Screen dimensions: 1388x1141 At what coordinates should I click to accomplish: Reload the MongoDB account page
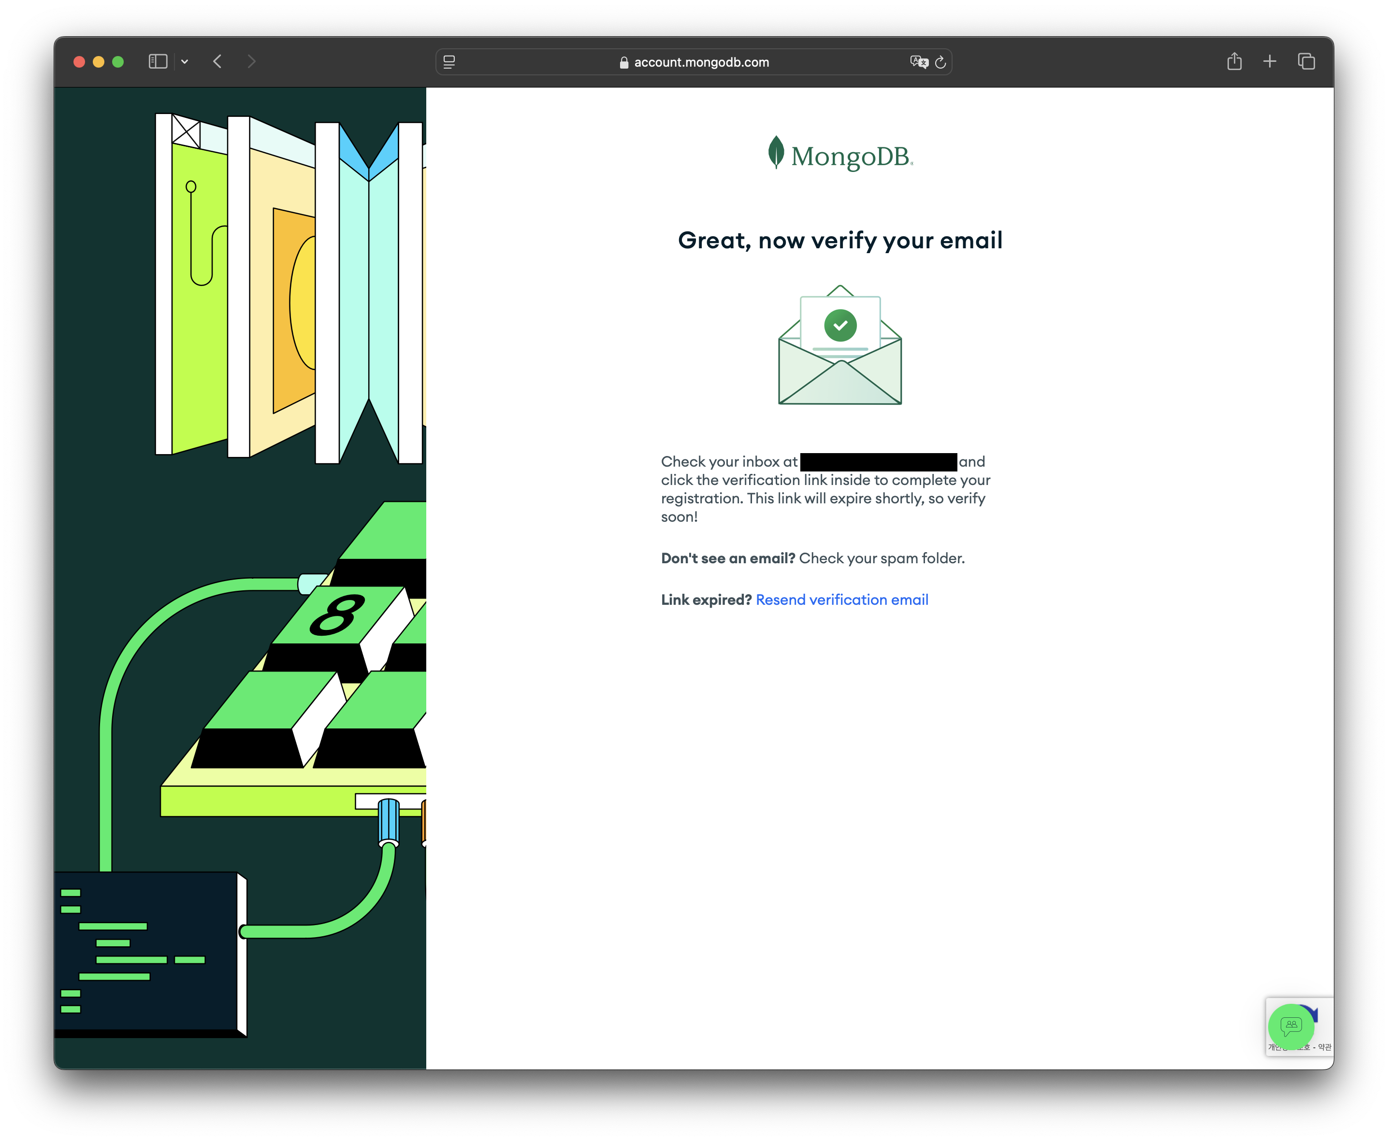(x=941, y=62)
